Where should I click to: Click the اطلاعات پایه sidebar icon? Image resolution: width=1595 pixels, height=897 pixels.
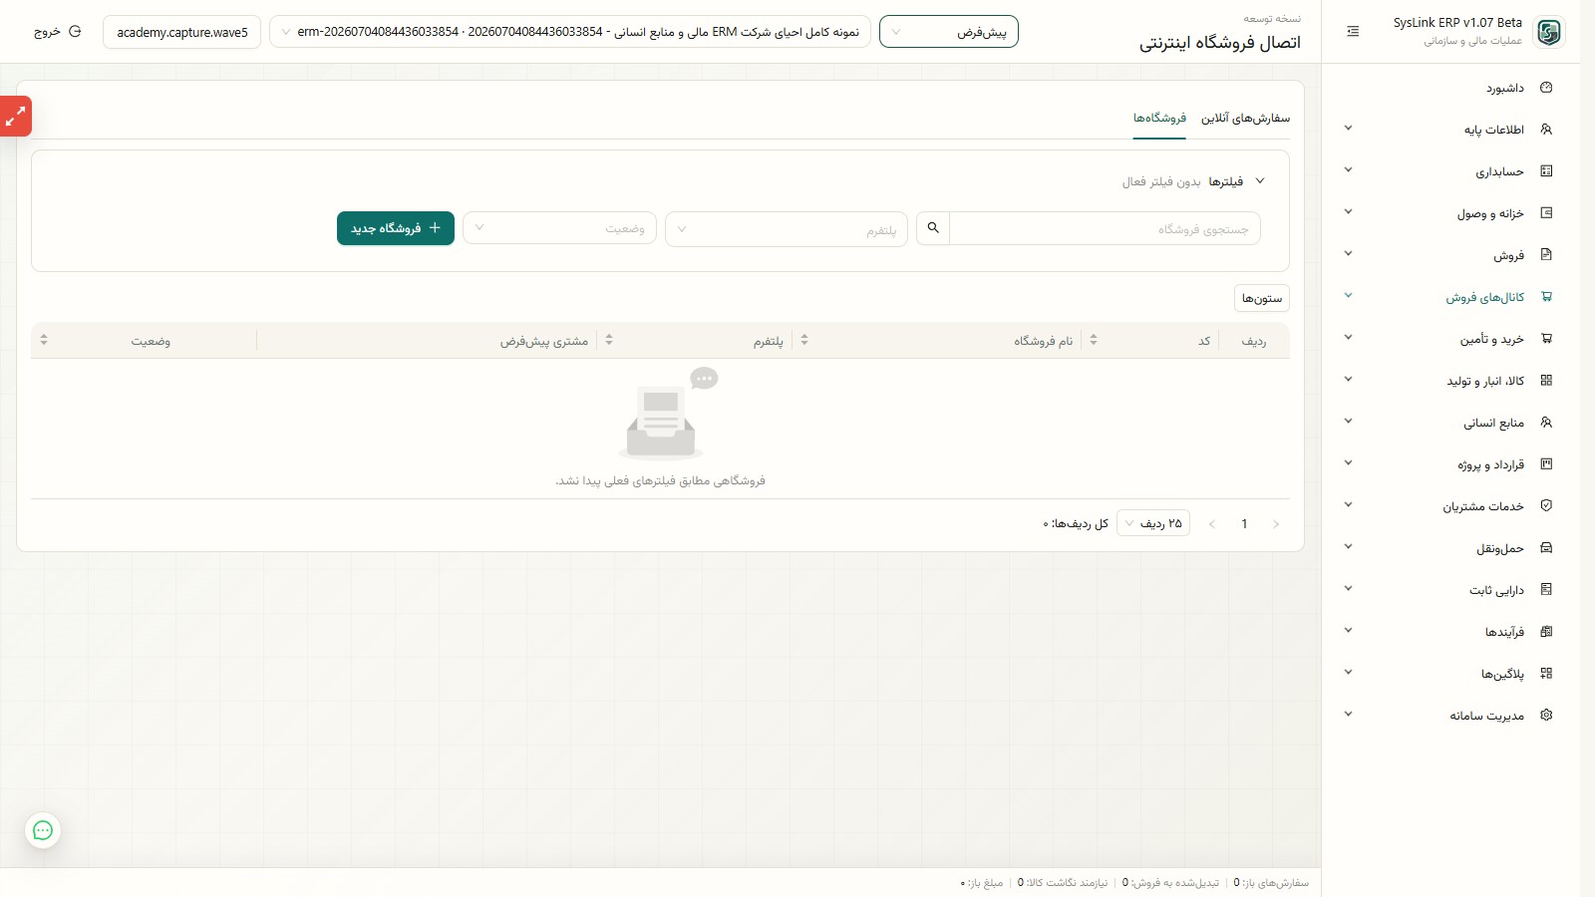[1546, 130]
